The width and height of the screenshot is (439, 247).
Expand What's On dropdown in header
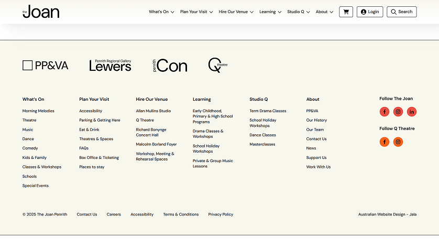[161, 12]
